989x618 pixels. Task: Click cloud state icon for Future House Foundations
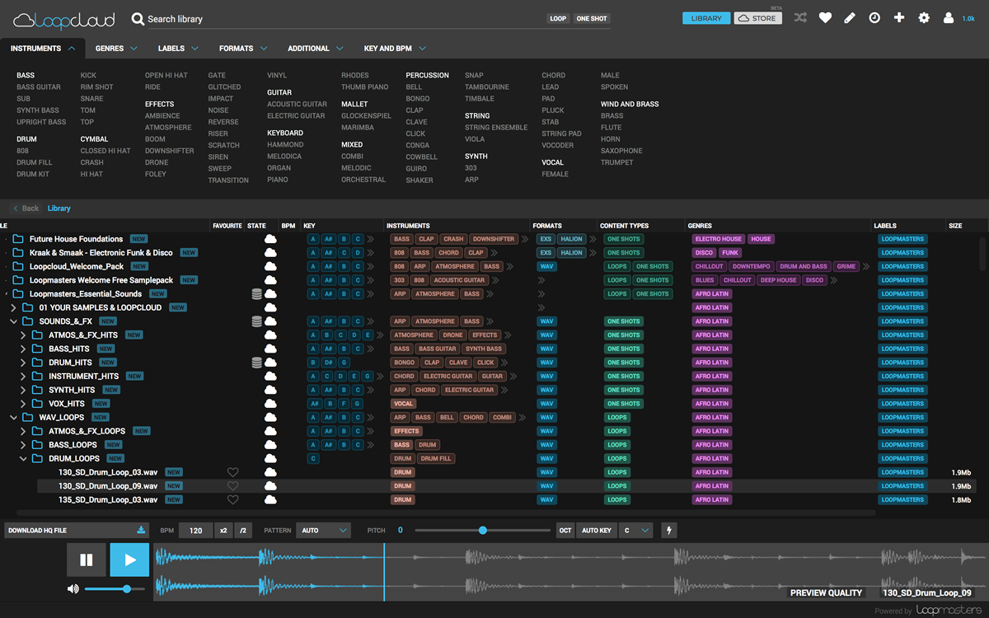270,239
